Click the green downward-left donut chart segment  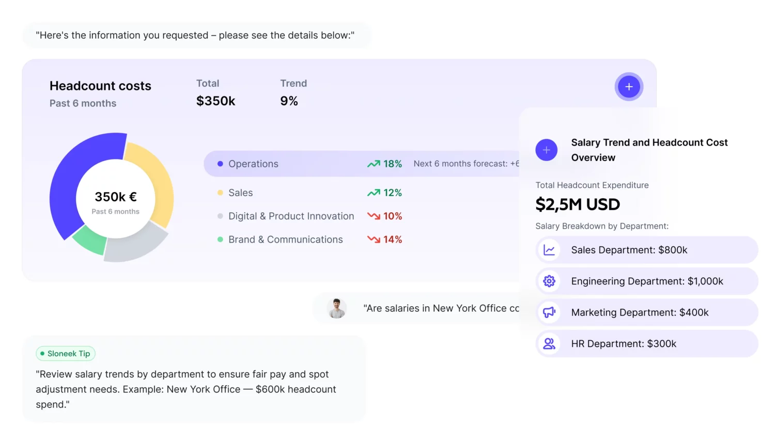[89, 241]
